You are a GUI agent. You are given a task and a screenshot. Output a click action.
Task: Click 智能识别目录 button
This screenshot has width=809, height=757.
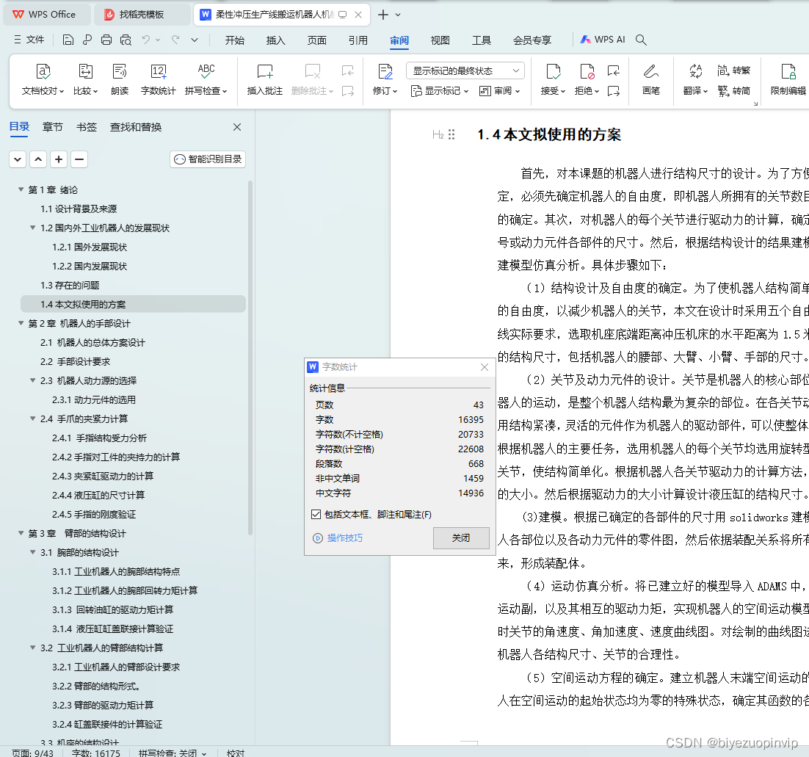click(x=208, y=159)
